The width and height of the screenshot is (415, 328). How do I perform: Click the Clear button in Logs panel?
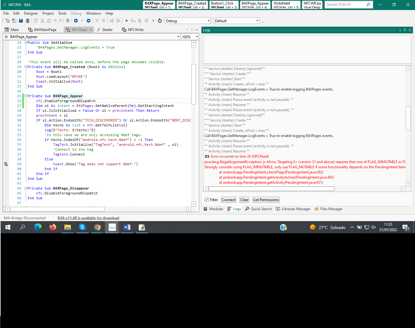[244, 200]
